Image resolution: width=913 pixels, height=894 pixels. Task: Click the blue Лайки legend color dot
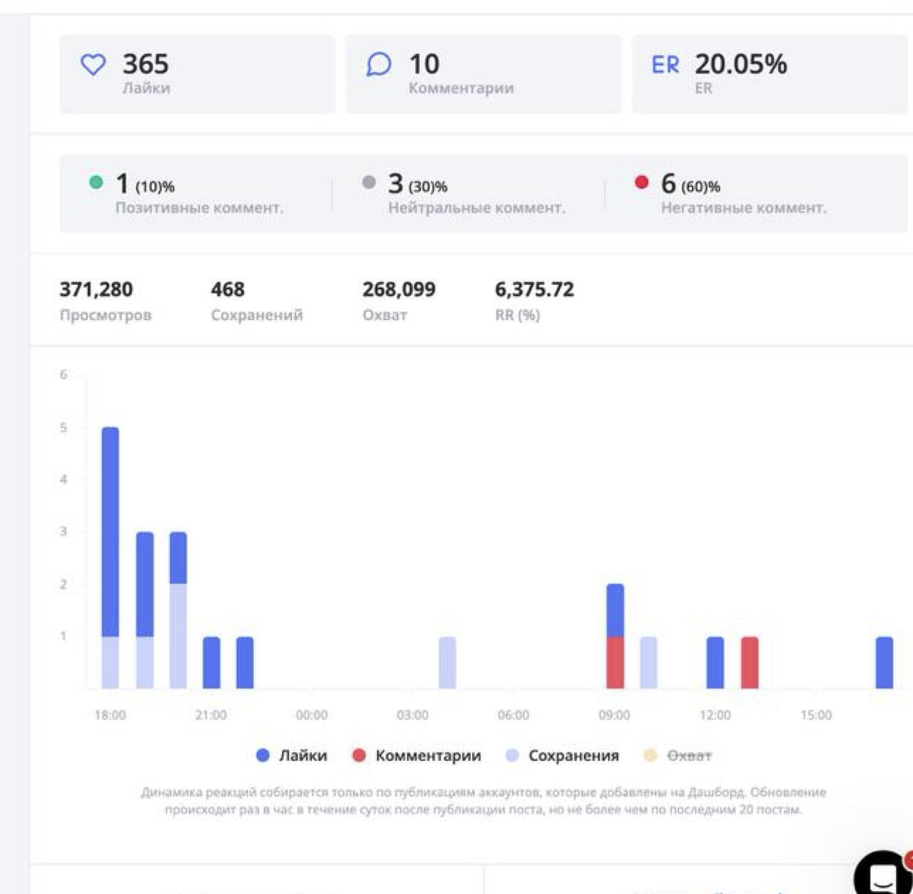coord(263,756)
